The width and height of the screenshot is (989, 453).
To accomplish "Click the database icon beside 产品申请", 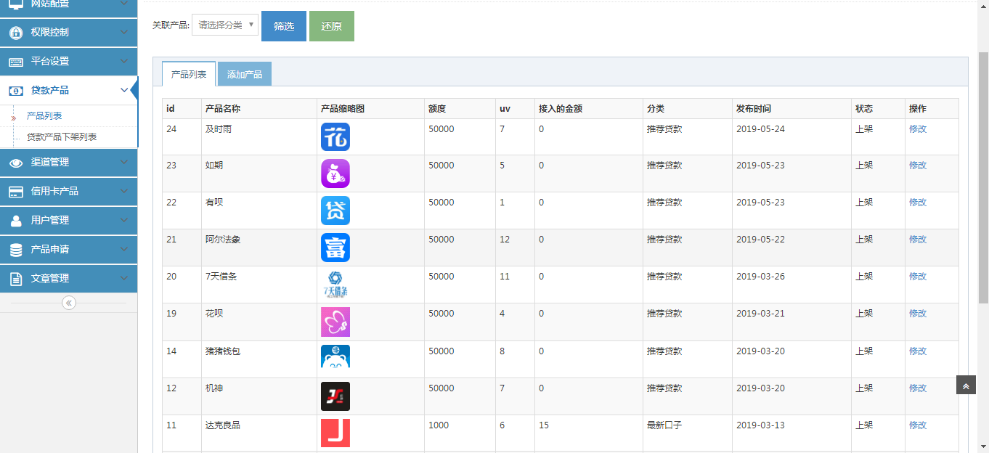I will tap(15, 250).
